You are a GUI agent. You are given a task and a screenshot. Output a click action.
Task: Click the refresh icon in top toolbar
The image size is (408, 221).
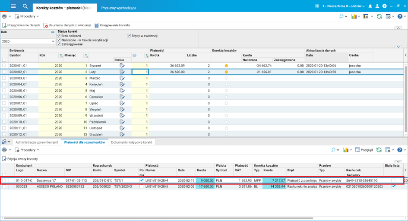click(379, 16)
